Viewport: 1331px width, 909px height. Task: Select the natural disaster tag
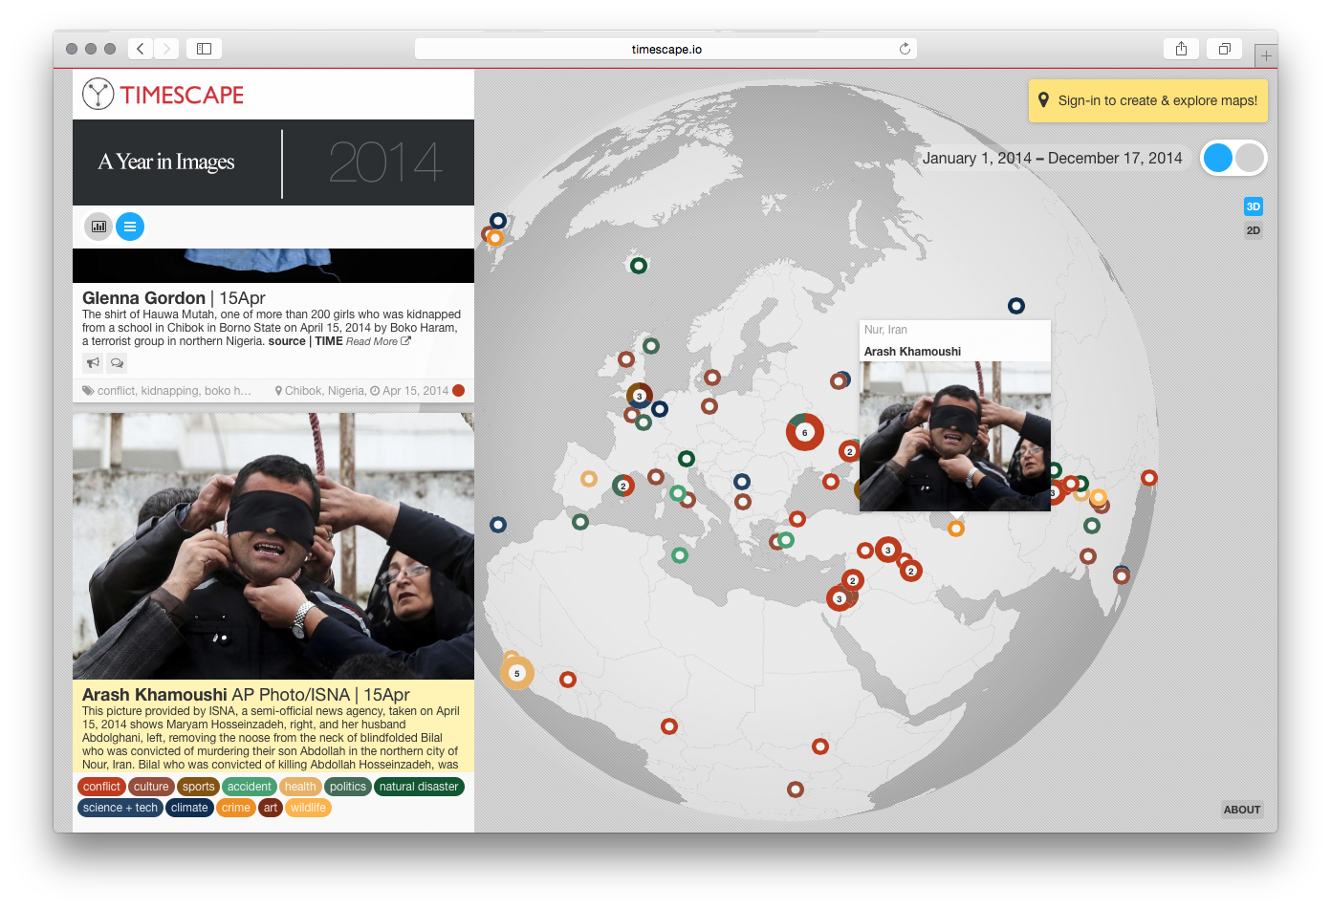pyautogui.click(x=418, y=787)
